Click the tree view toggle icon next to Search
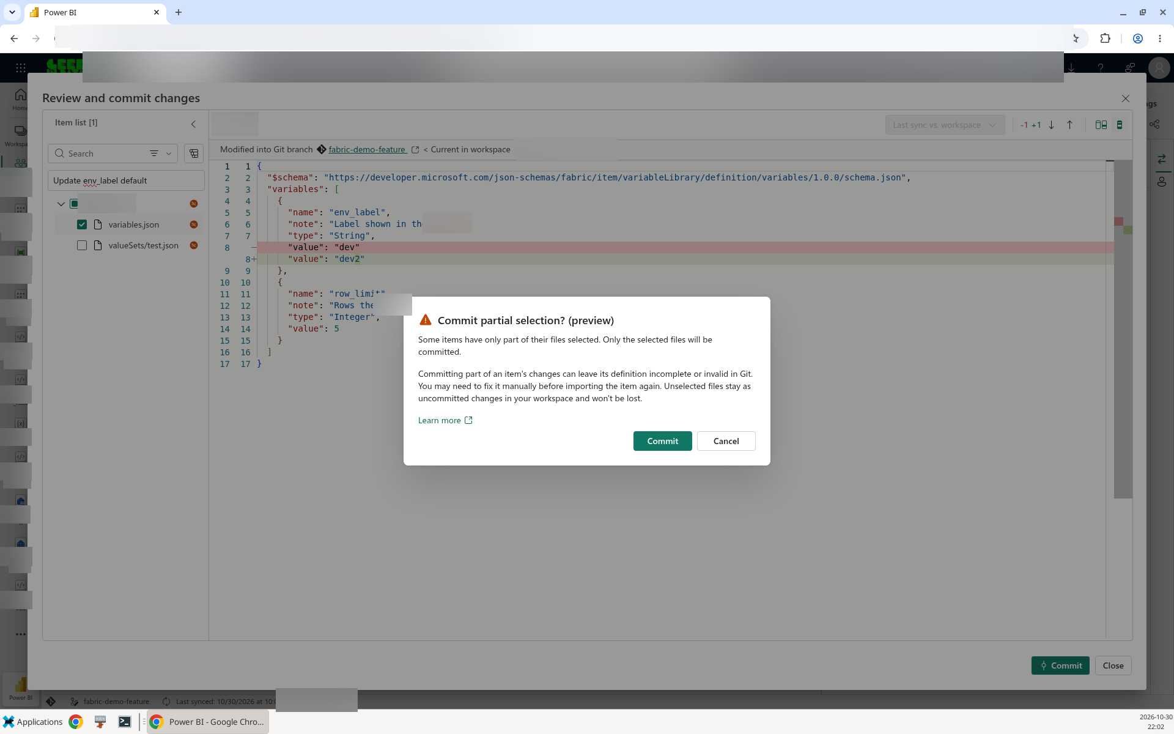The image size is (1174, 734). [x=194, y=154]
